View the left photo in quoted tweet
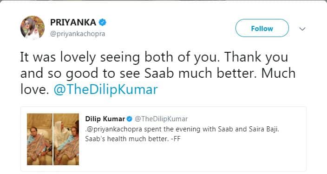327x174 pixels. 39,139
